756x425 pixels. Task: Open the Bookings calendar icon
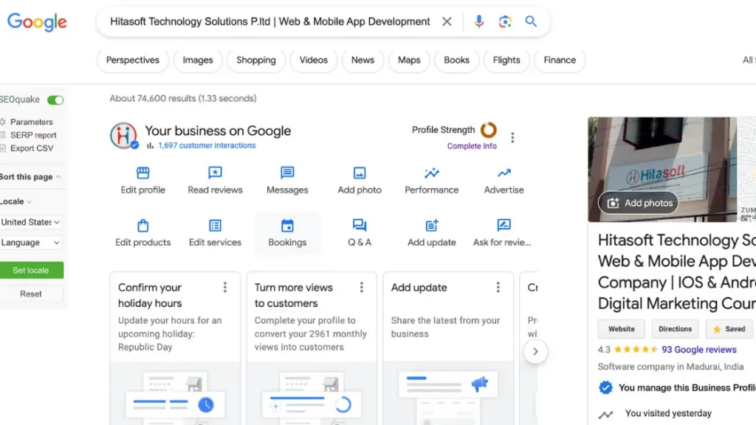coord(287,226)
